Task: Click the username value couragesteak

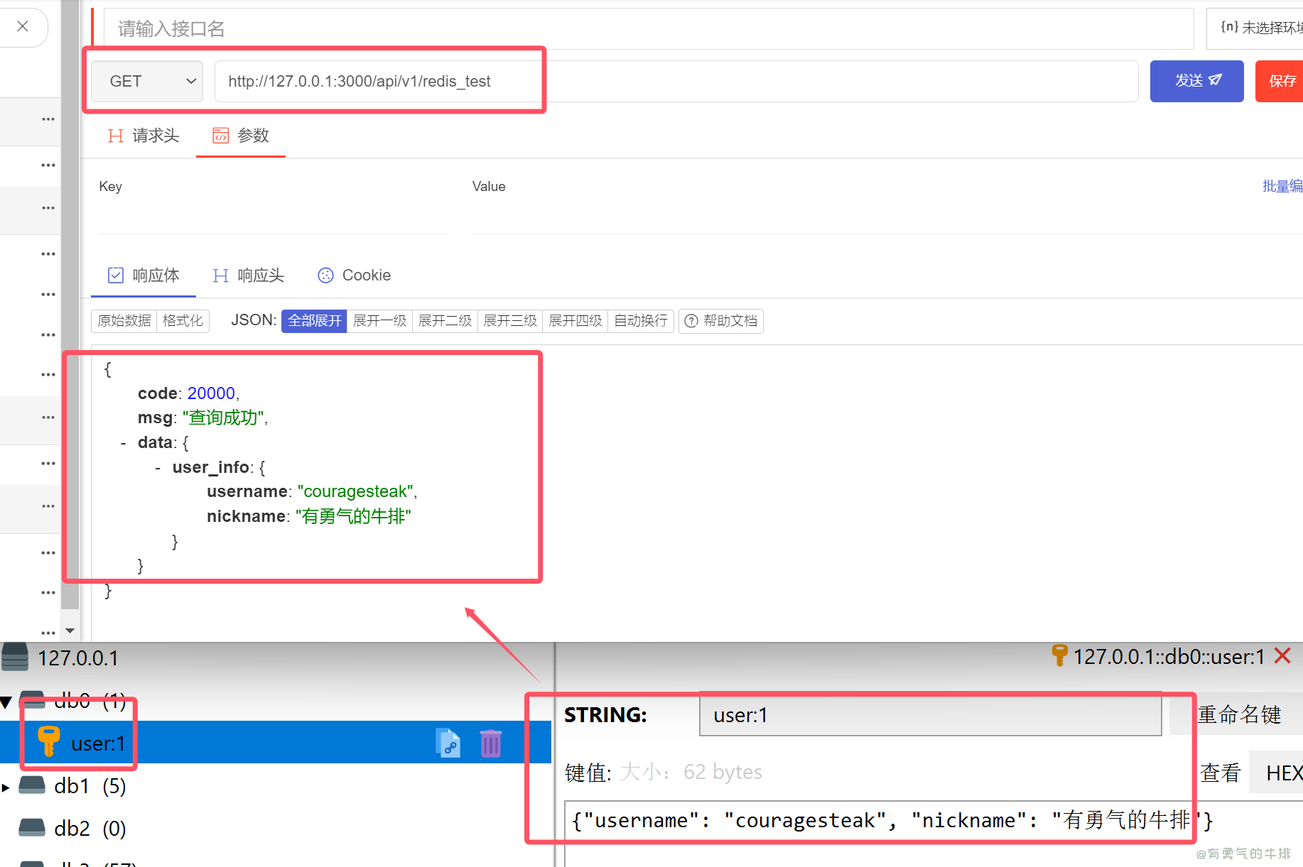Action: click(355, 491)
